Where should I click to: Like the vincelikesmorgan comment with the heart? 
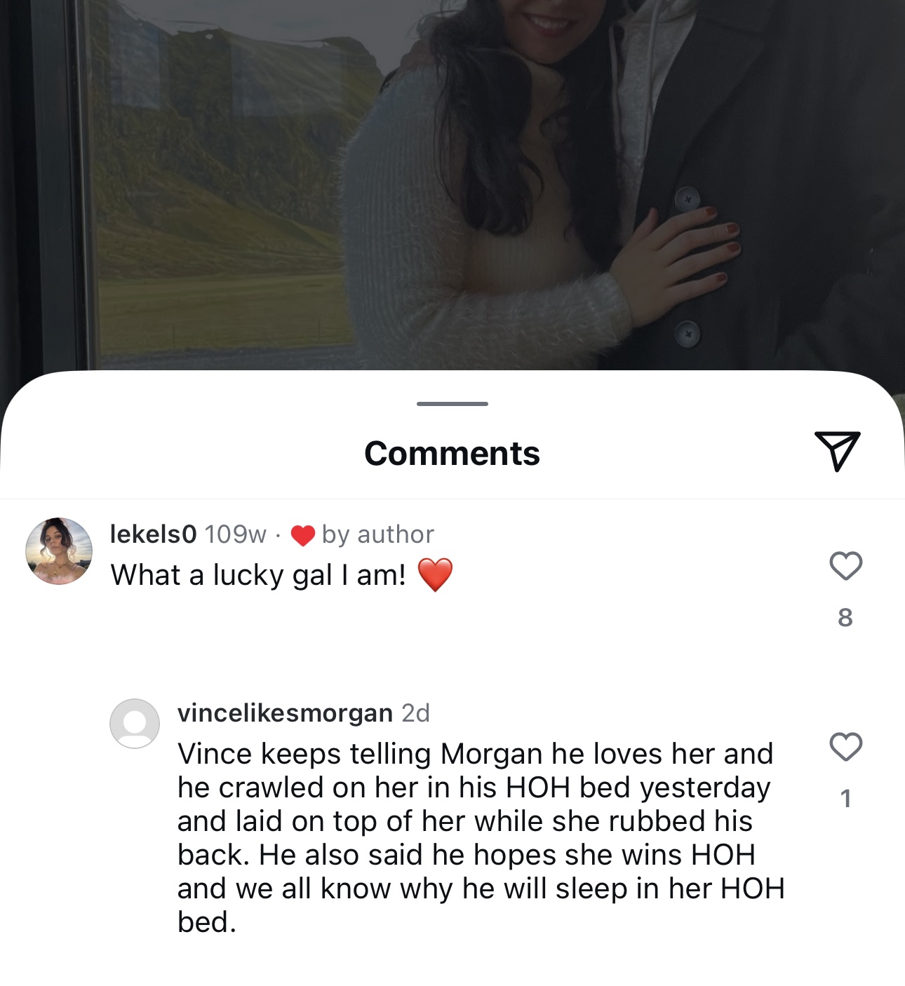point(845,746)
